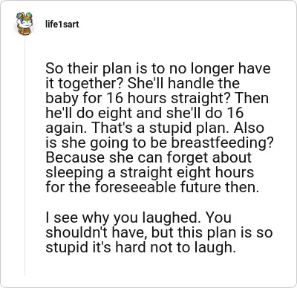Image resolution: width=297 pixels, height=288 pixels.
Task: Click the line 'stupid it's hard not to laugh.'
Action: click(140, 247)
